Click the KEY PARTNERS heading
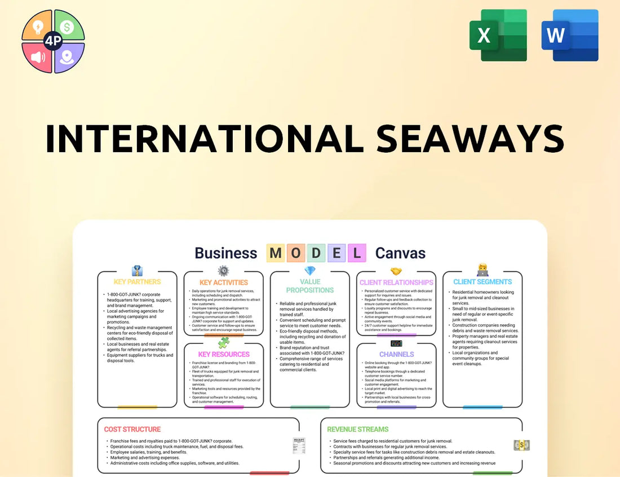 [x=137, y=281]
